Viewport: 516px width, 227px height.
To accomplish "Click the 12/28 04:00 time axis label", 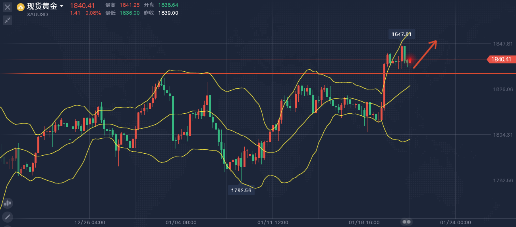I will pos(90,222).
